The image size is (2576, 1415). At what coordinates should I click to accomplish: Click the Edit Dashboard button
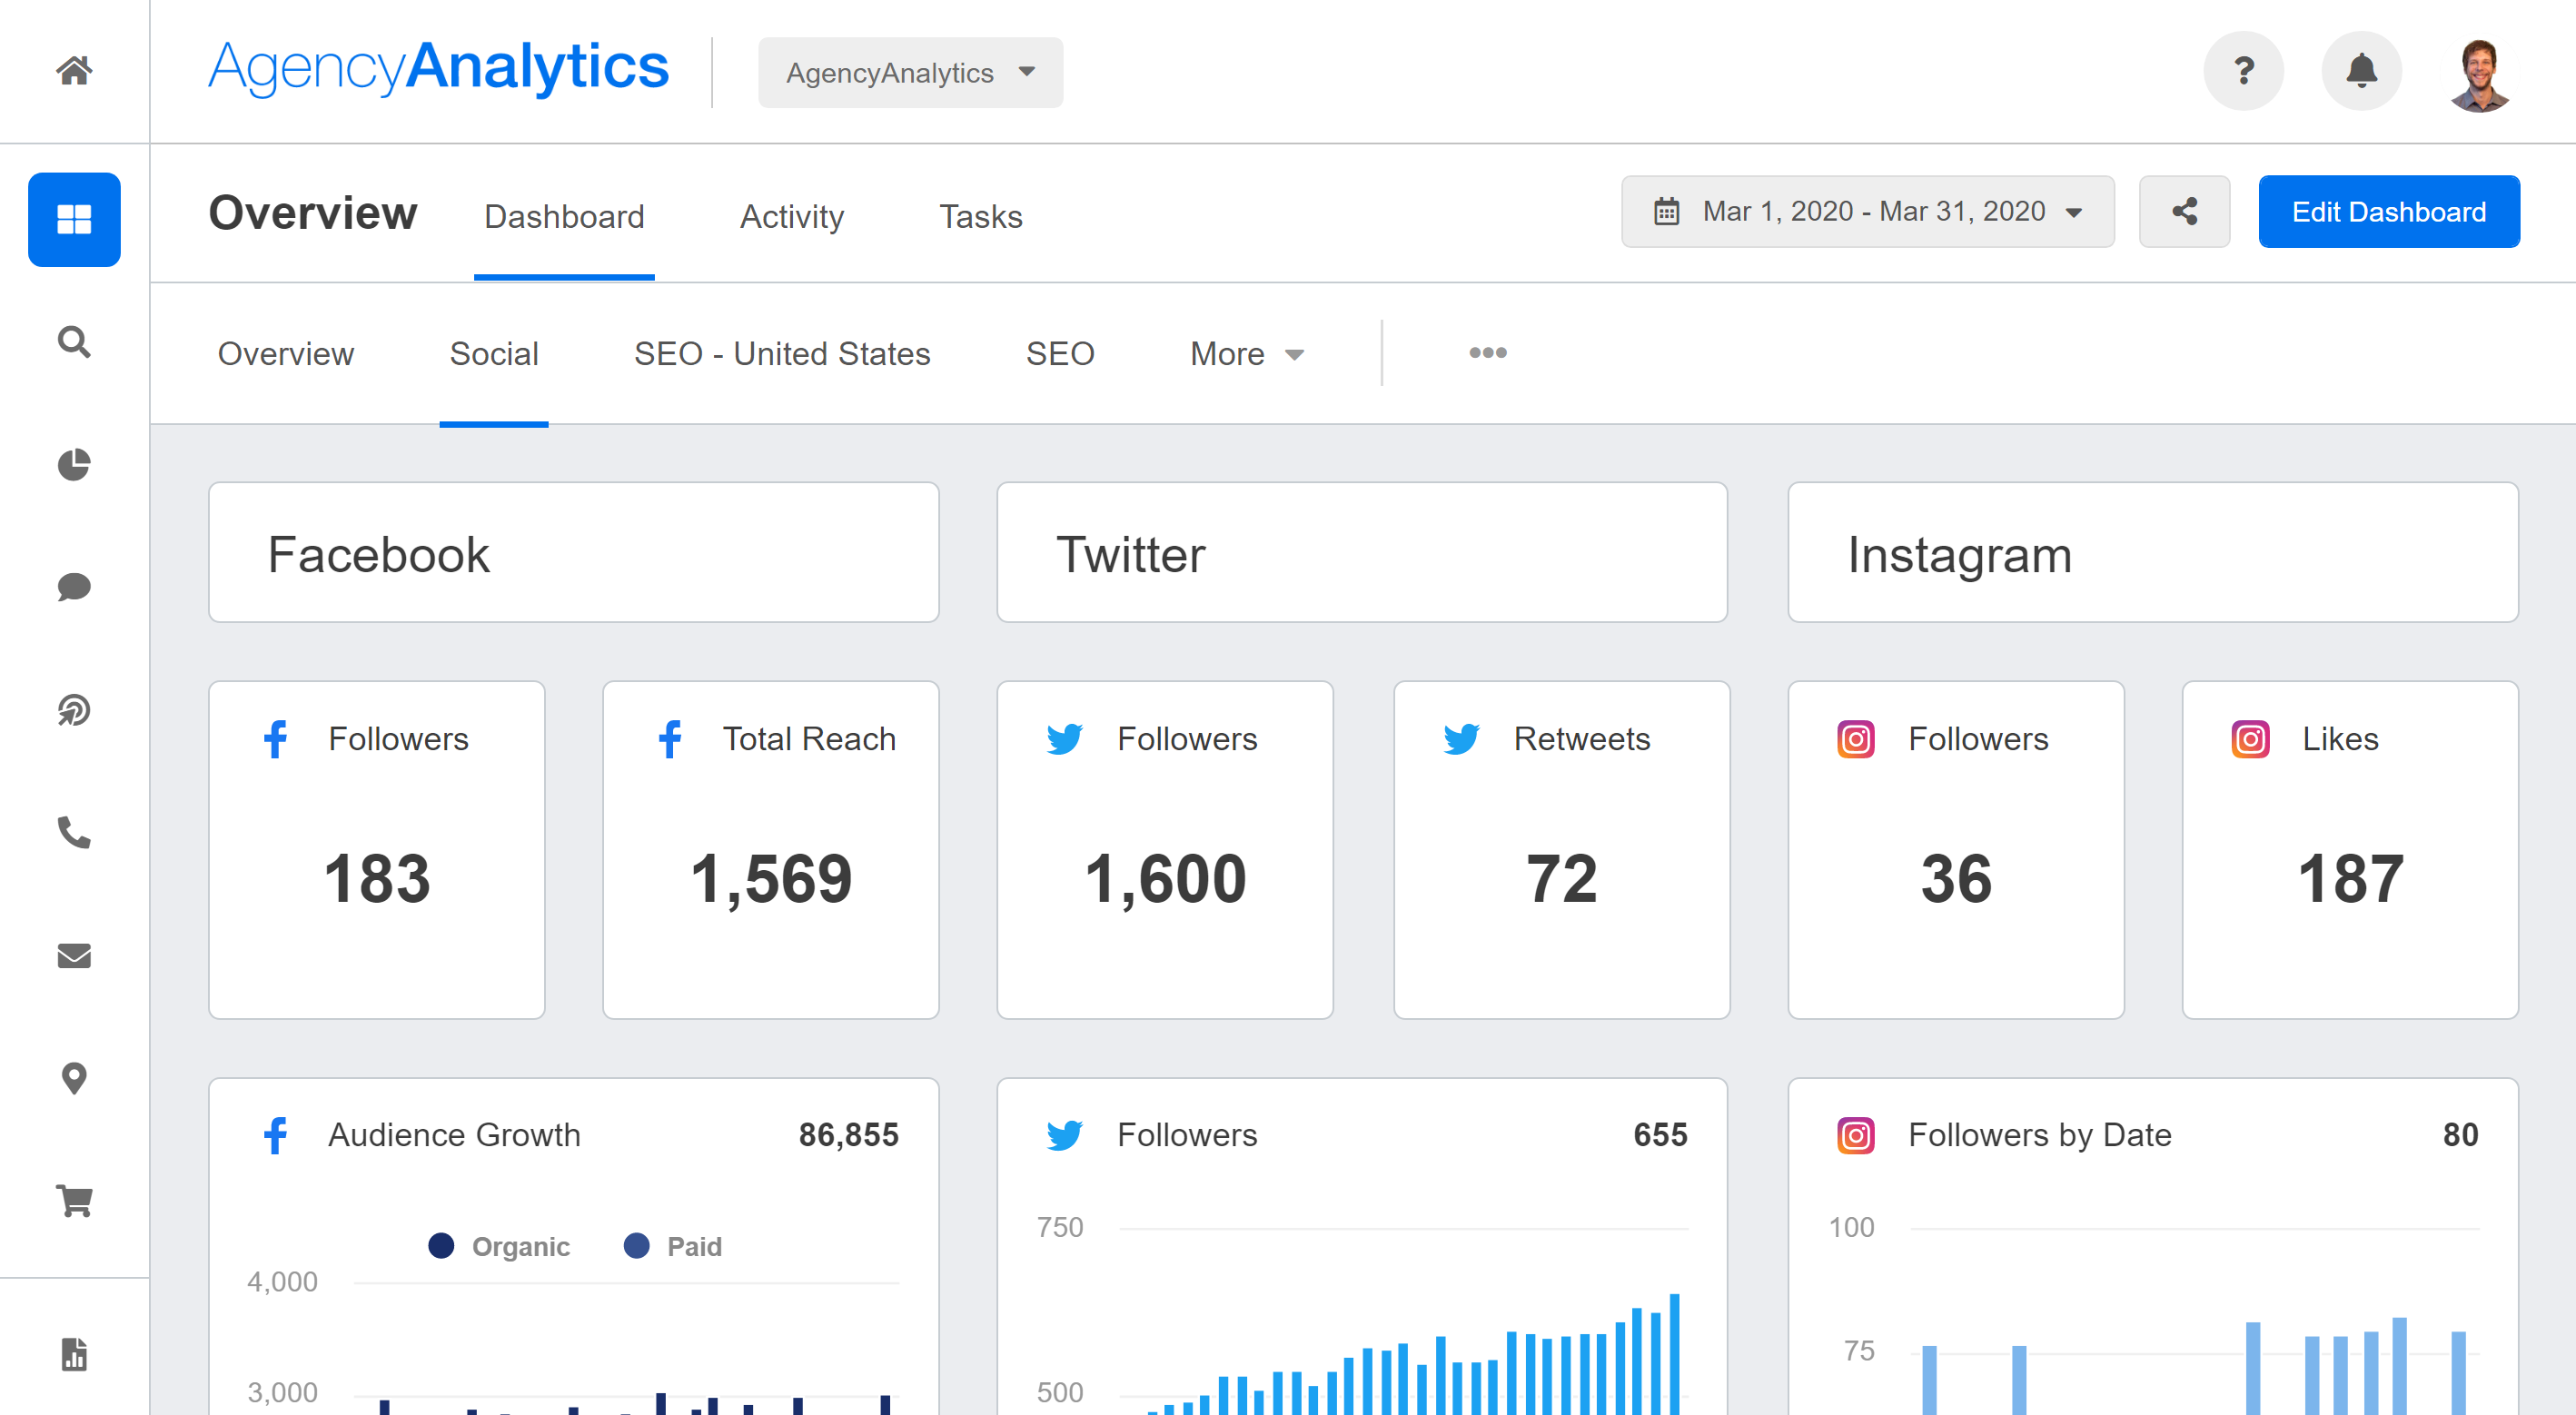coord(2388,211)
